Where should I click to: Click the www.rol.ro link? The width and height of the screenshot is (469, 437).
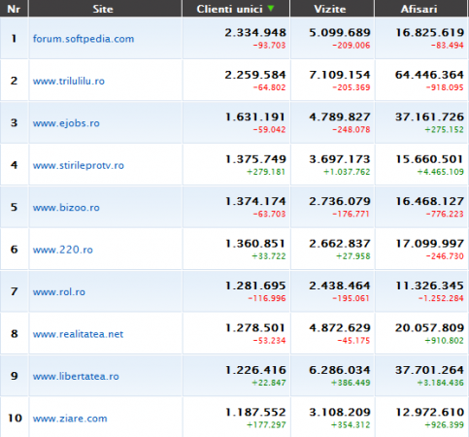pos(59,292)
